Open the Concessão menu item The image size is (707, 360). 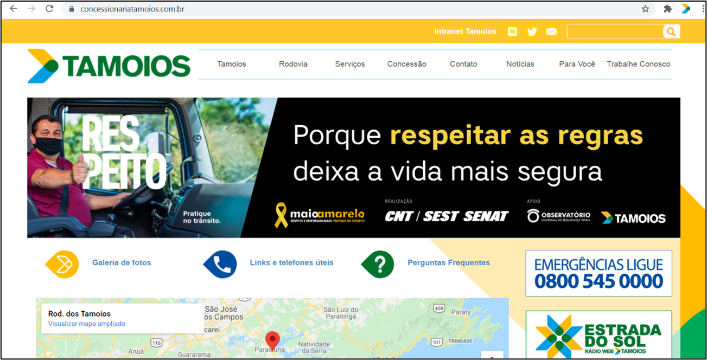coord(407,64)
